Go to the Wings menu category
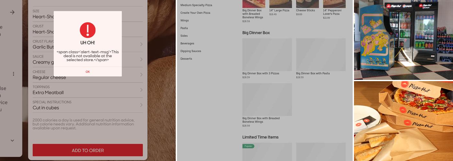Viewport: 453px width, 161px height. tap(184, 21)
